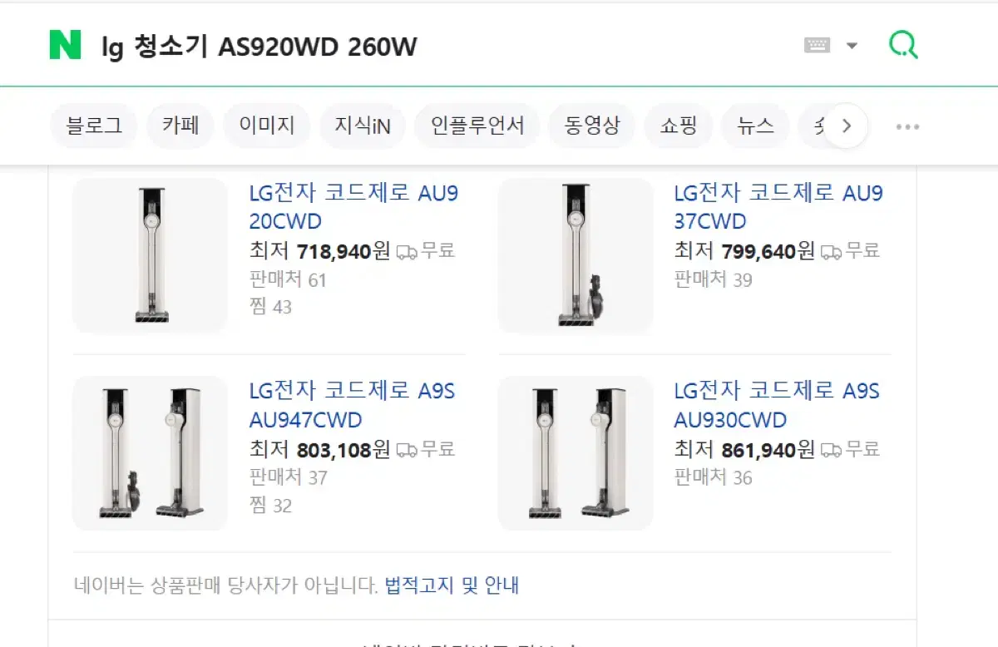Viewport: 998px width, 647px height.
Task: Click the green search magnifier icon
Action: pos(903,45)
